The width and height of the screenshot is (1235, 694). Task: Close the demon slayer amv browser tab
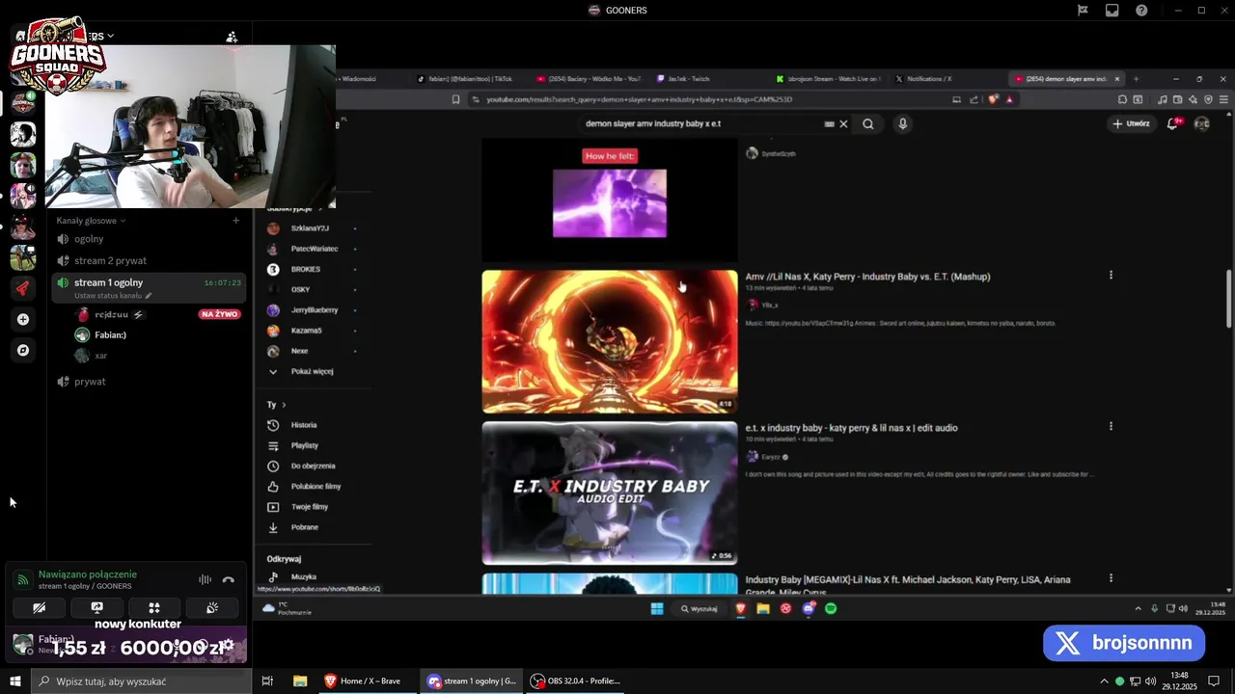(1117, 79)
